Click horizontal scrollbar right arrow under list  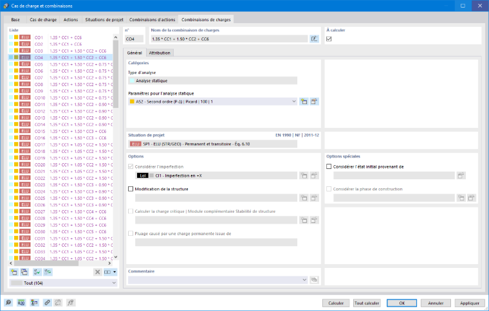pyautogui.click(x=109, y=263)
